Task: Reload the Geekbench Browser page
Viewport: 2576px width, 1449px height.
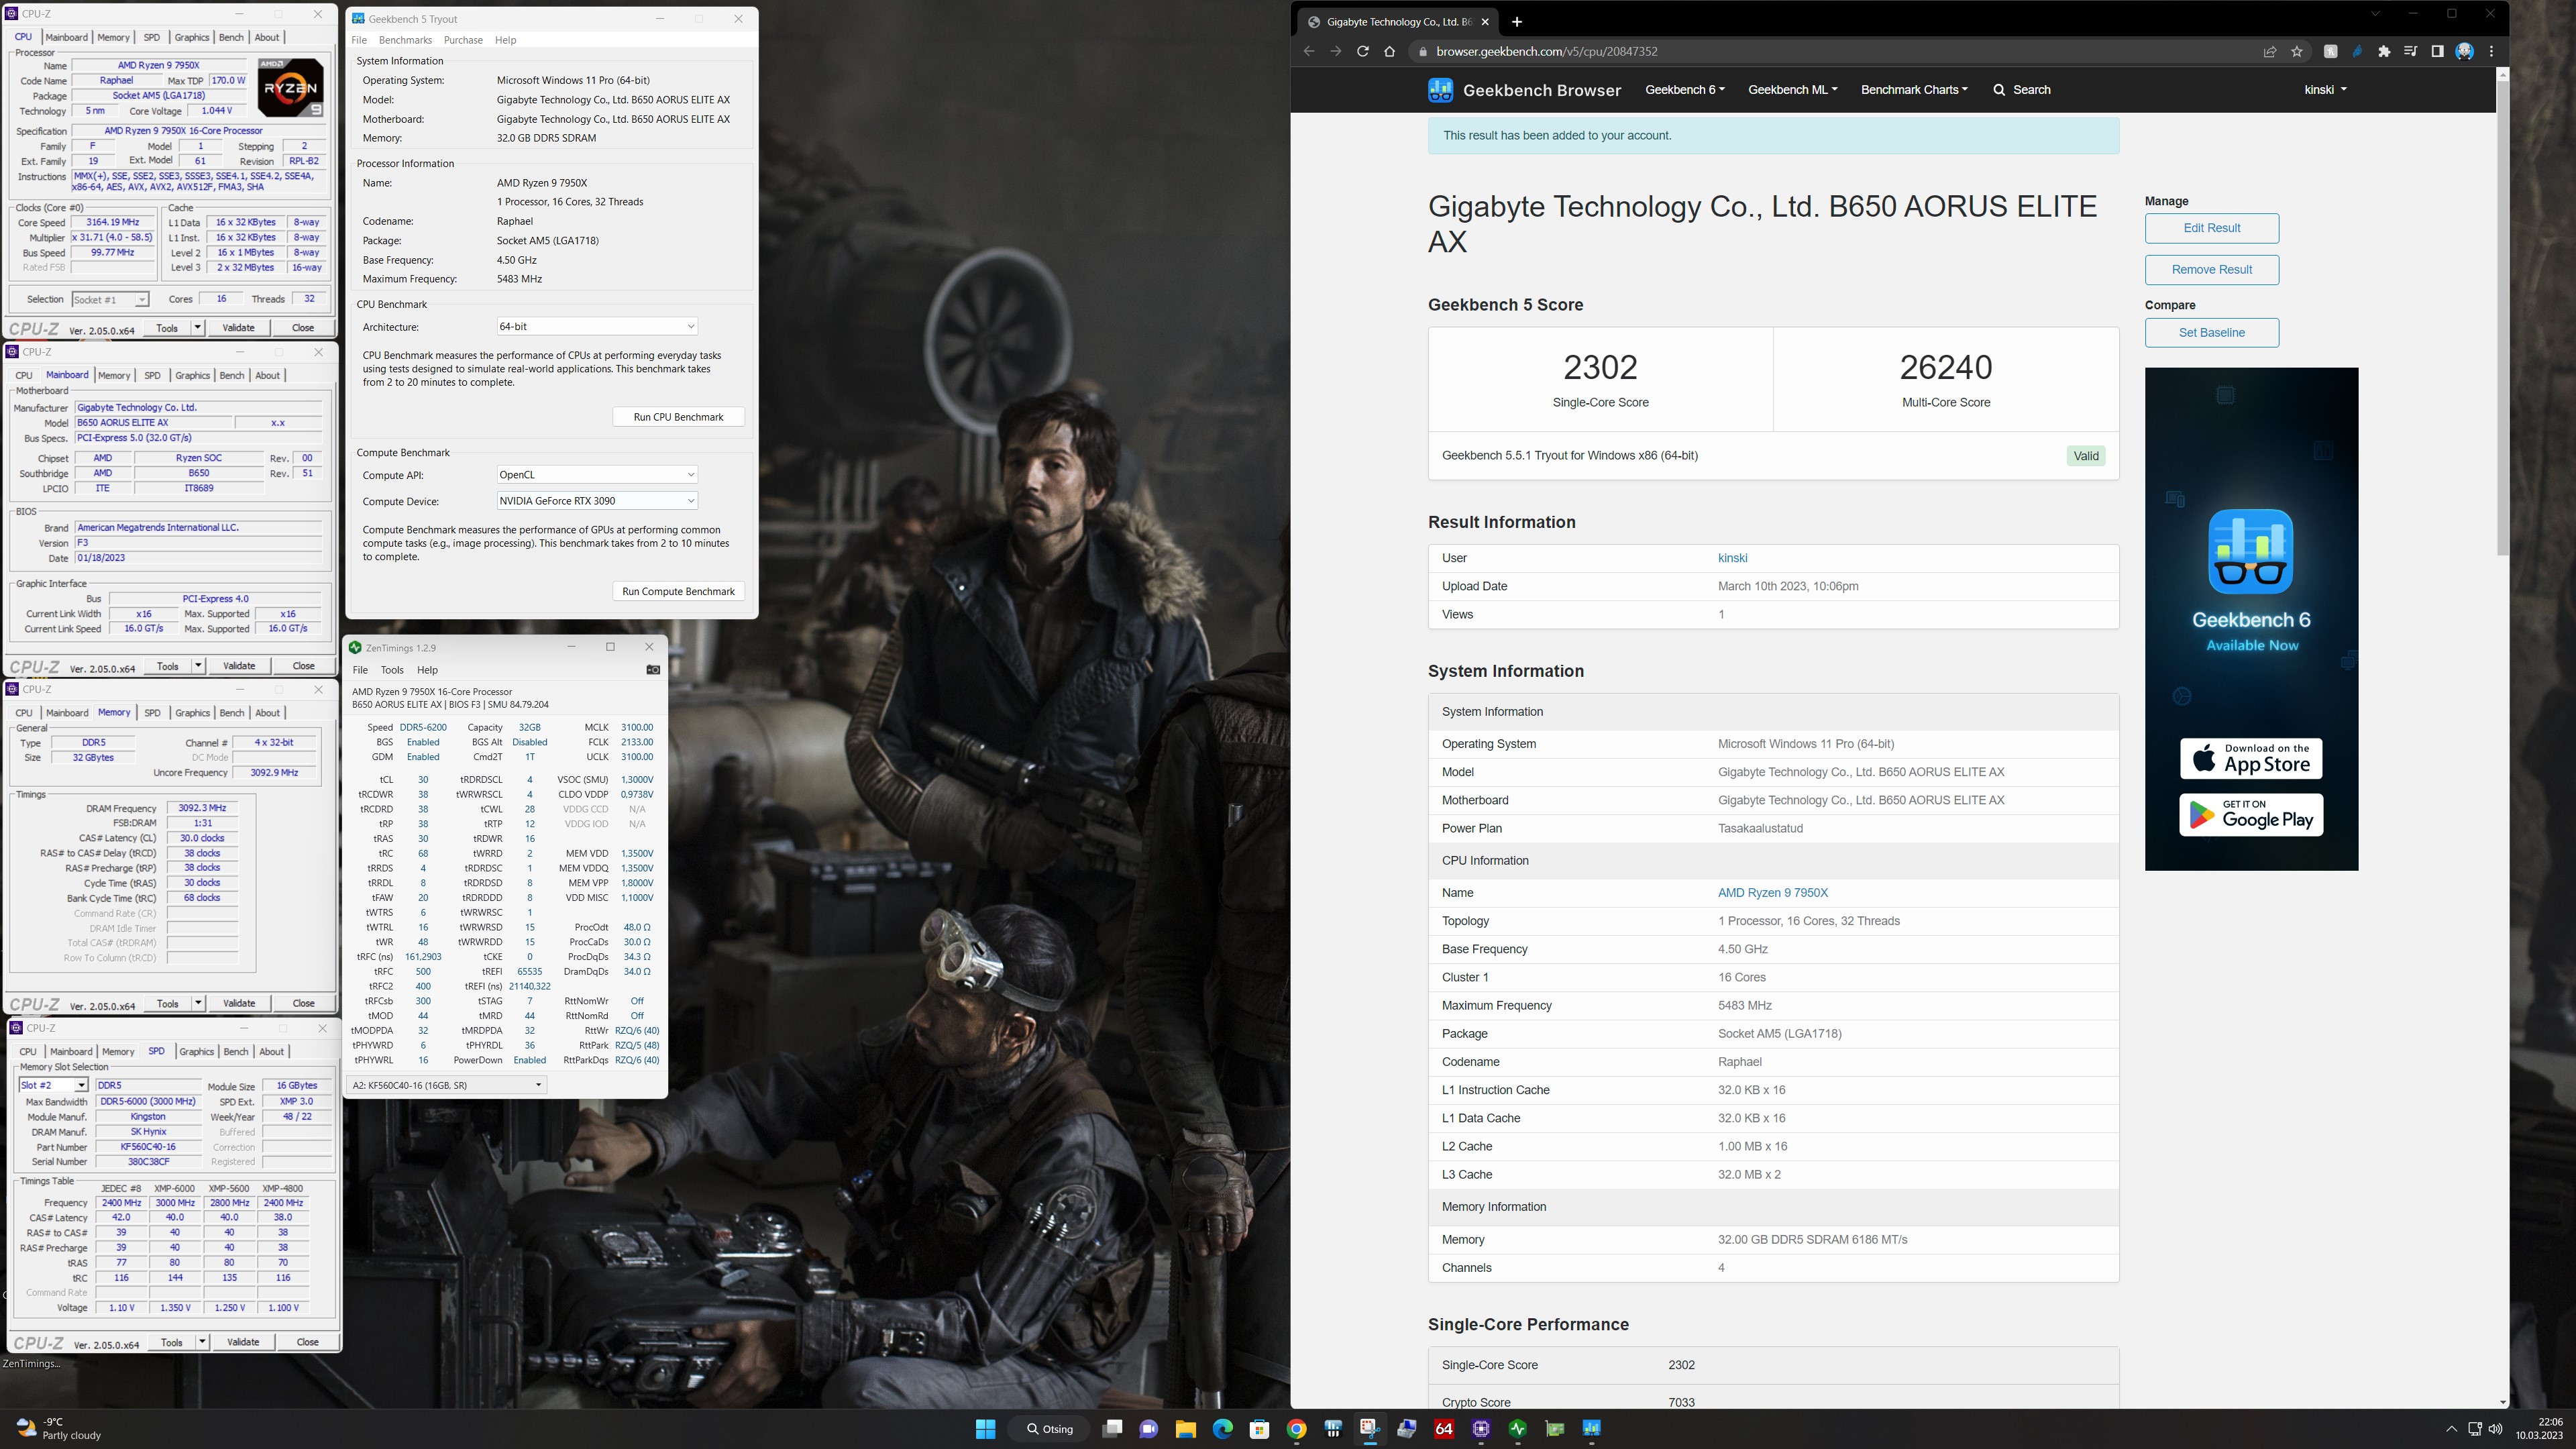Action: coord(1362,52)
